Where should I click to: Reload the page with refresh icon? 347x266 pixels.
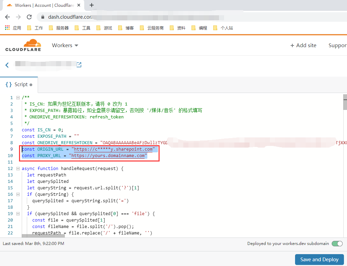coord(29,17)
